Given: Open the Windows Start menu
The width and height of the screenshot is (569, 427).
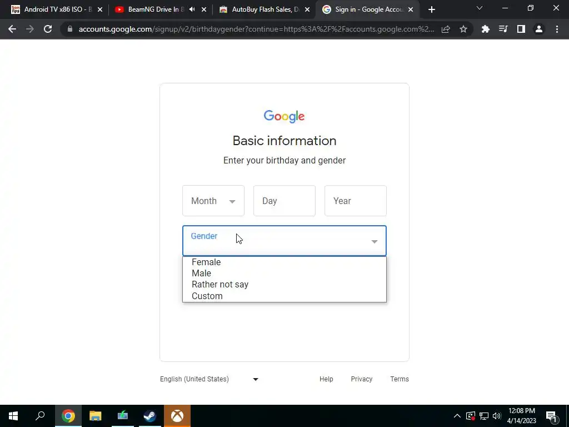Looking at the screenshot, I should coord(13,416).
